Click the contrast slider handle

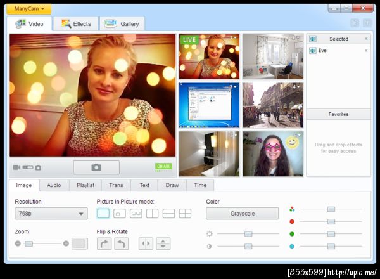pos(248,247)
